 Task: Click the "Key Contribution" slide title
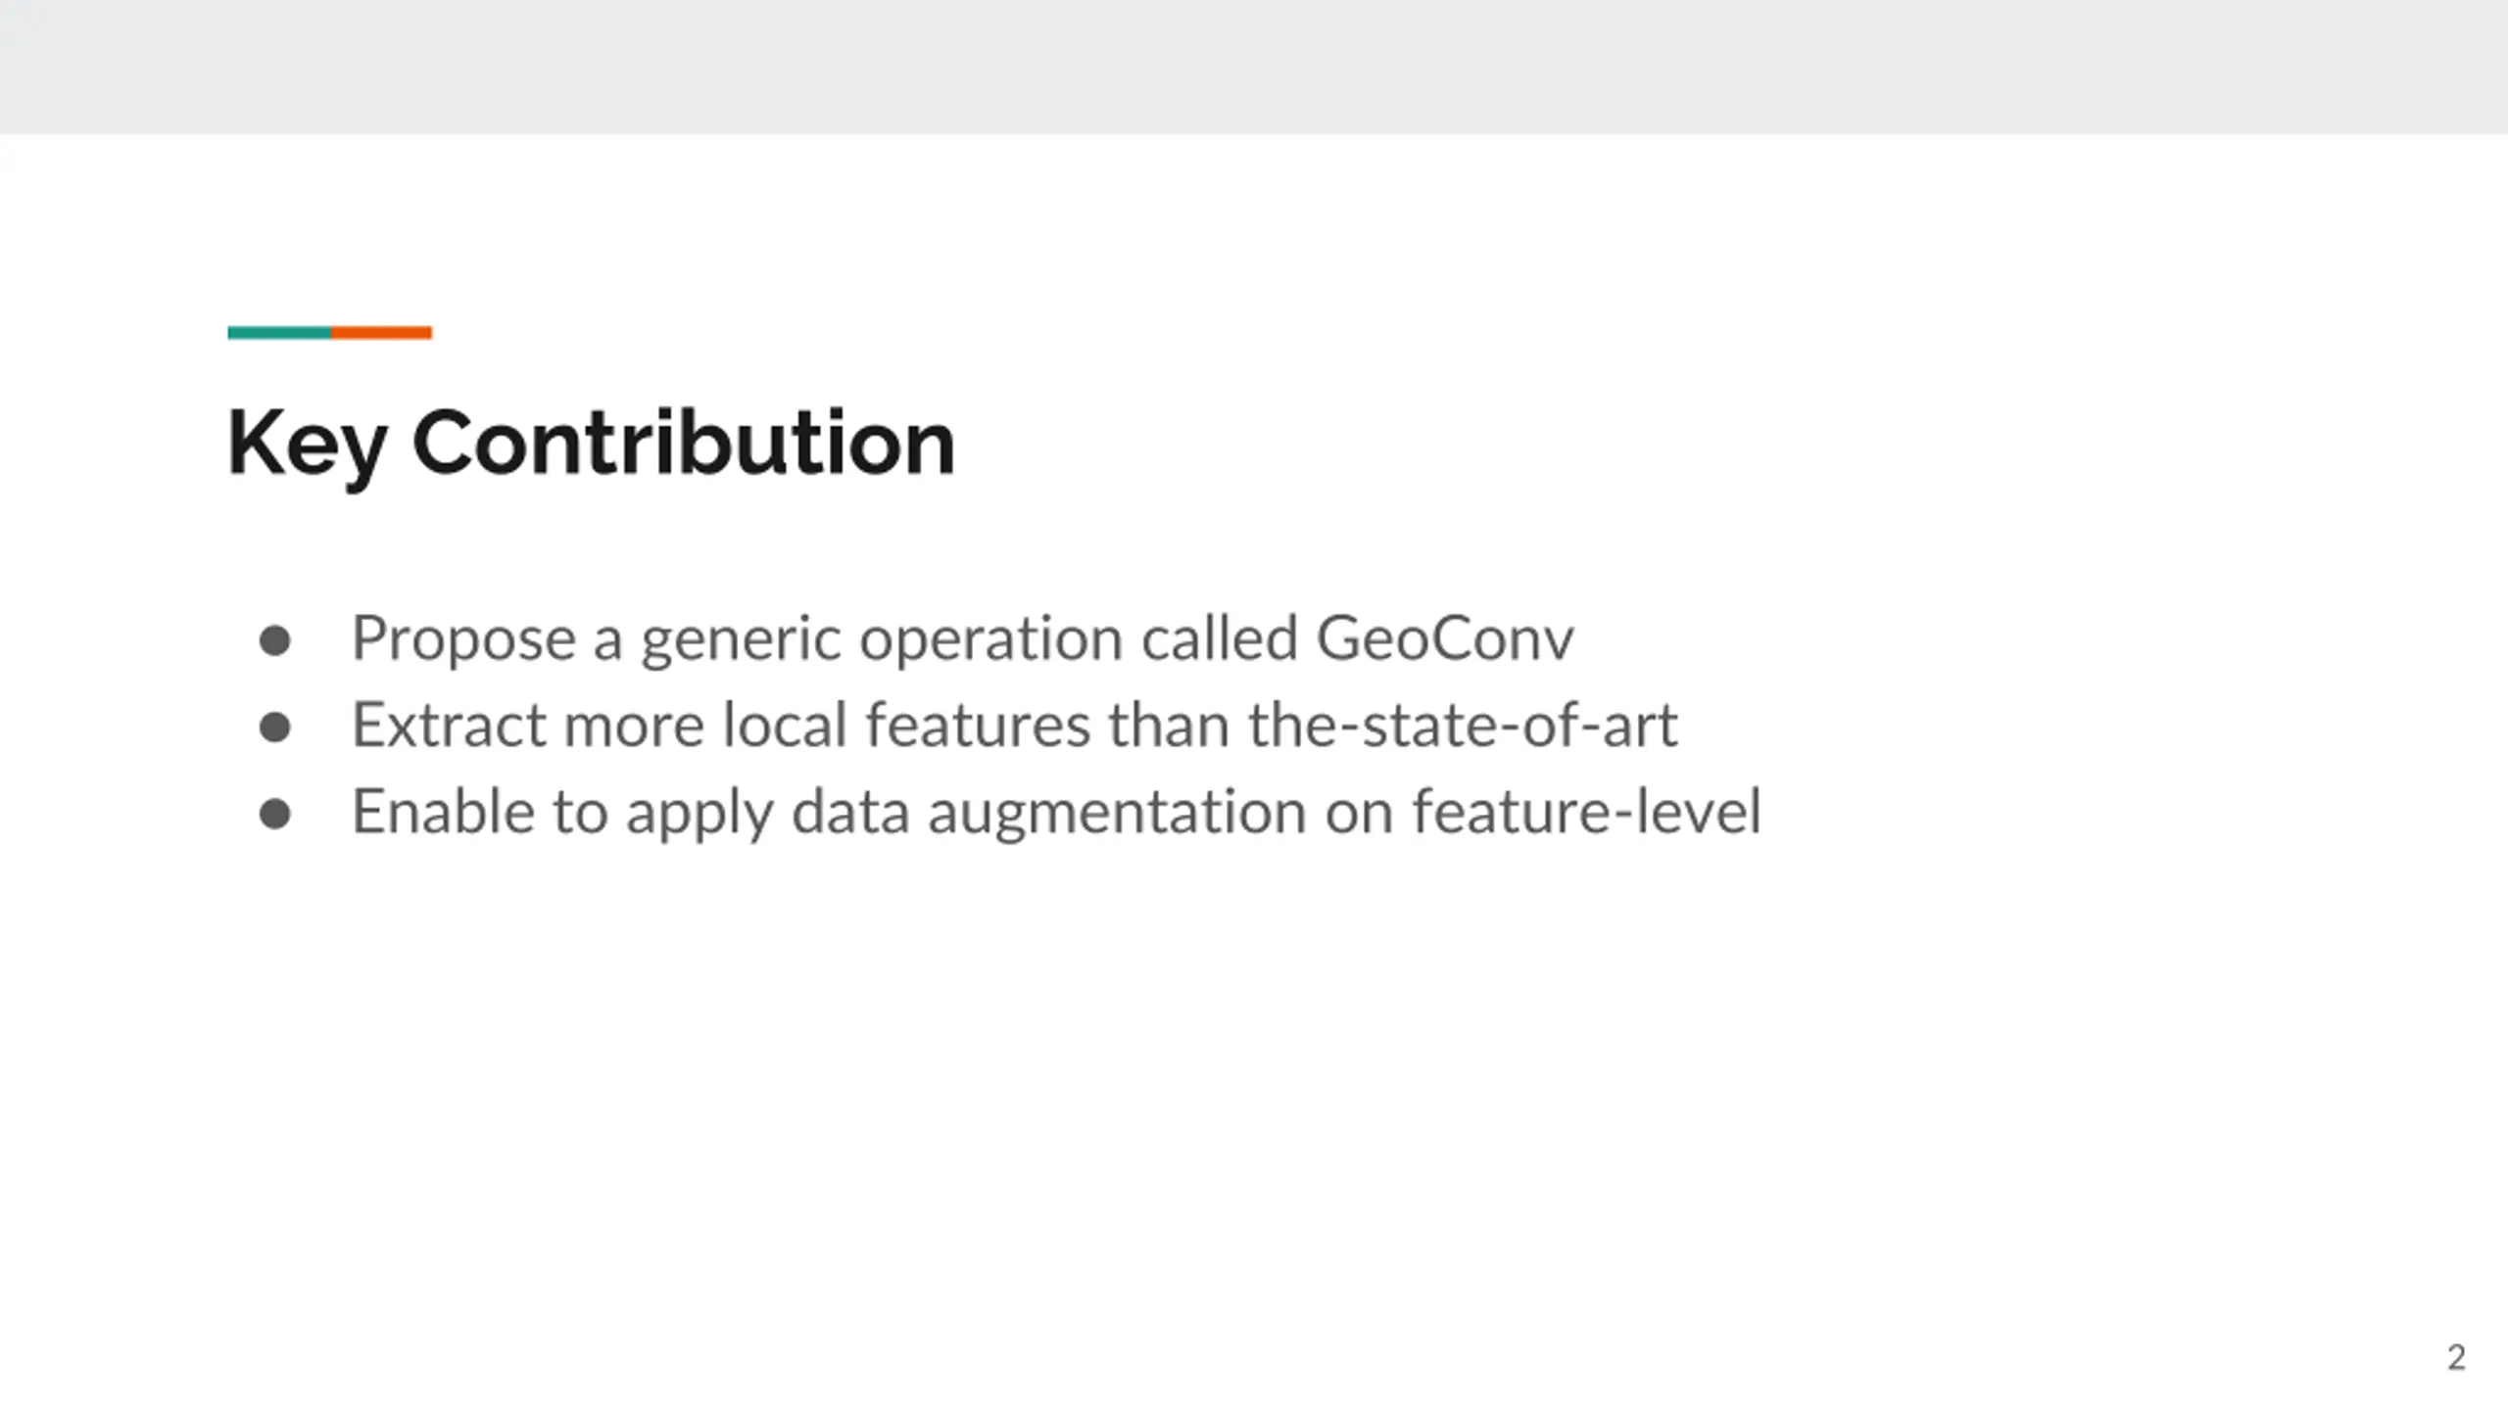click(591, 445)
